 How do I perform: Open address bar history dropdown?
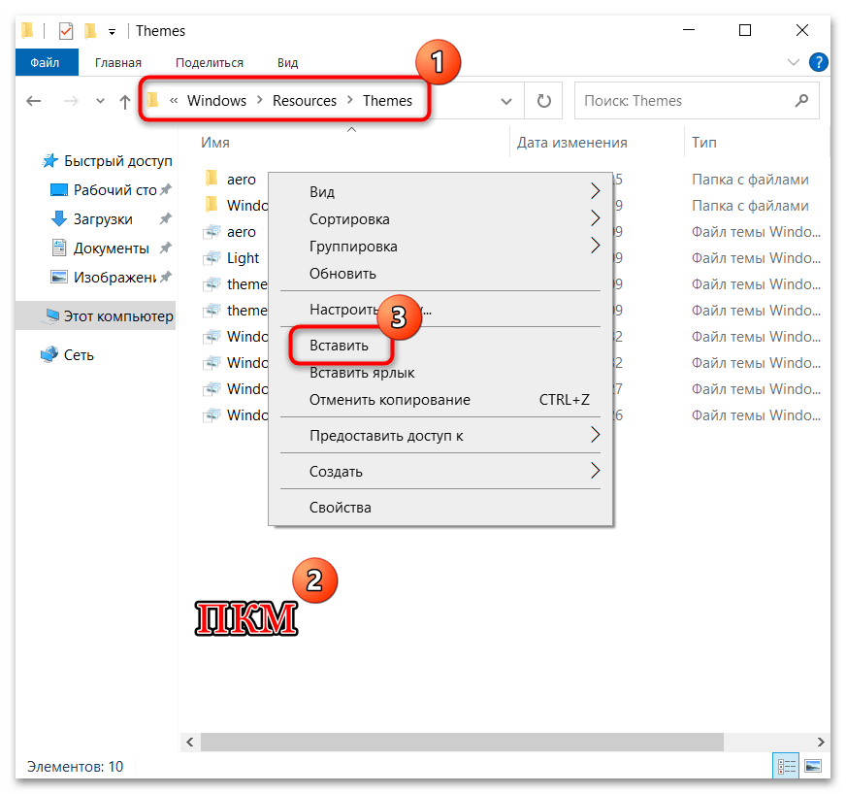506,101
